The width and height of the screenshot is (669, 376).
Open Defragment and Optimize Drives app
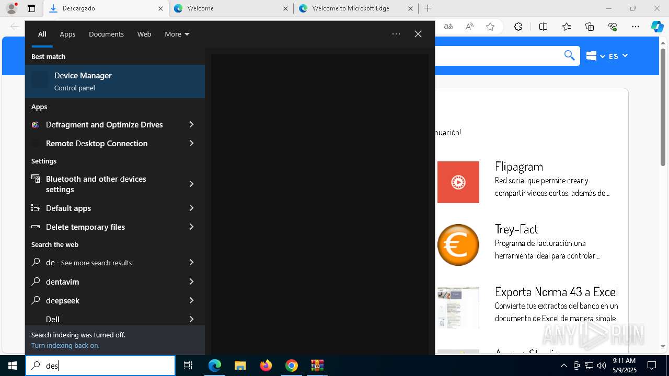click(x=104, y=125)
